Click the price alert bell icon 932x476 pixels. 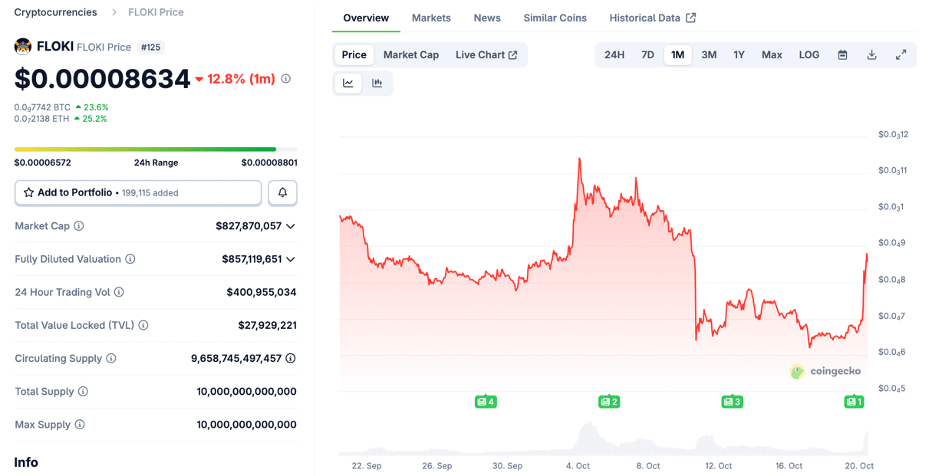(282, 192)
